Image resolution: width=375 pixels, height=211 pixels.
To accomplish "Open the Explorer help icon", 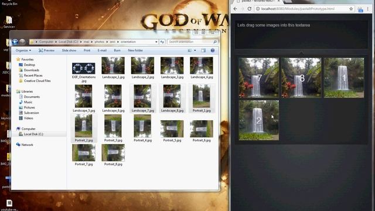I will click(x=212, y=50).
